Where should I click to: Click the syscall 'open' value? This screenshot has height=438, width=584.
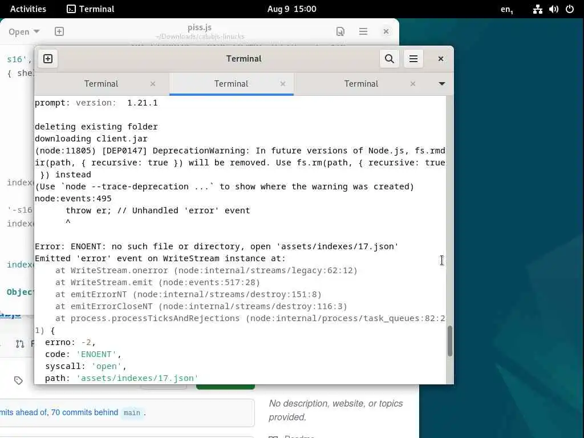(107, 366)
